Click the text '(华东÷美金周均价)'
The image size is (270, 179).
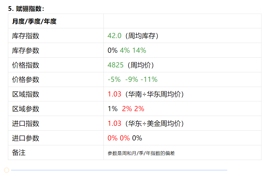[x=155, y=123]
